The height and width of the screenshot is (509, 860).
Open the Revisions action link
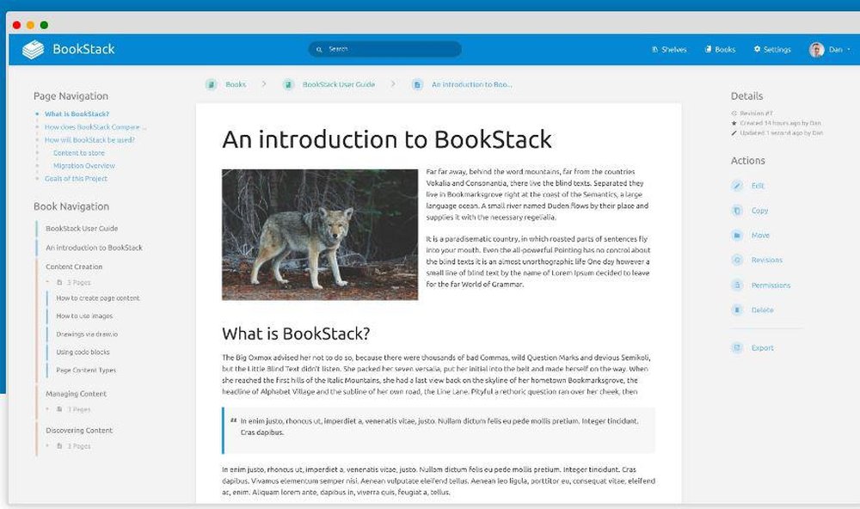click(767, 260)
